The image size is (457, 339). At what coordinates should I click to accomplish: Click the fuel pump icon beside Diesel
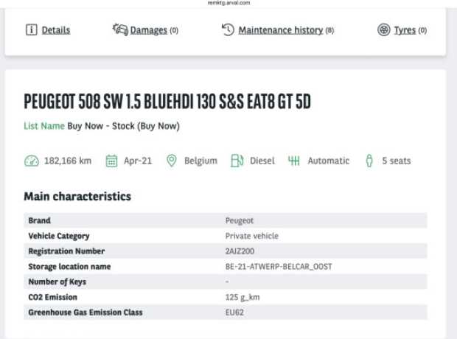coord(237,161)
